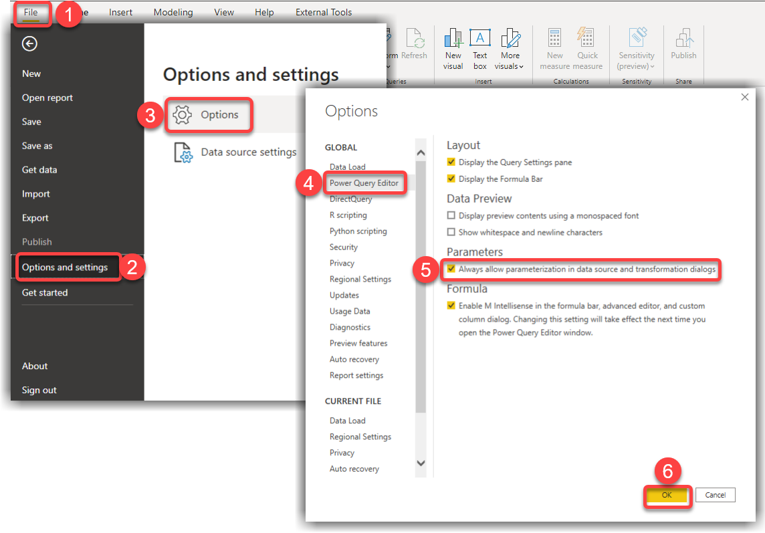This screenshot has width=765, height=533.
Task: Open the External Tools tab
Action: pos(324,12)
